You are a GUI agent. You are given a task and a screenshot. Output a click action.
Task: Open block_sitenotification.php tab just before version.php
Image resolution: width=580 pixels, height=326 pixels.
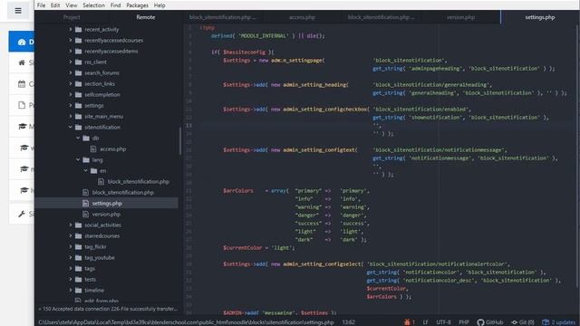381,17
